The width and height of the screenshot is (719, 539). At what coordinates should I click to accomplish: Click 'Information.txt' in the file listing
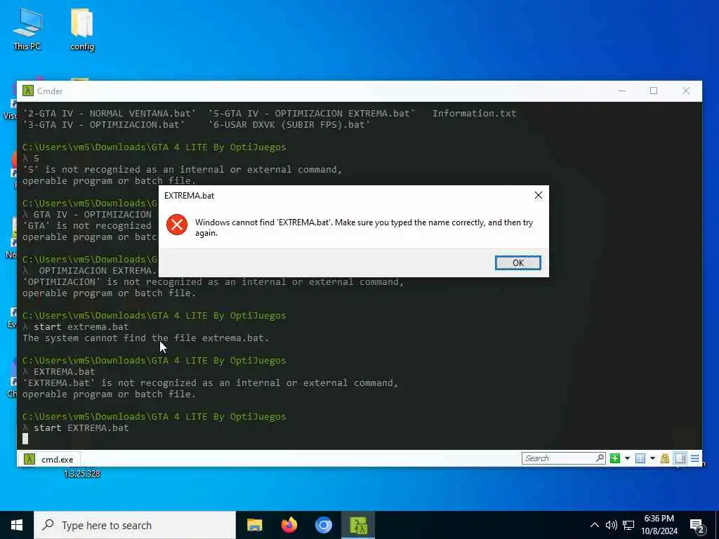474,113
